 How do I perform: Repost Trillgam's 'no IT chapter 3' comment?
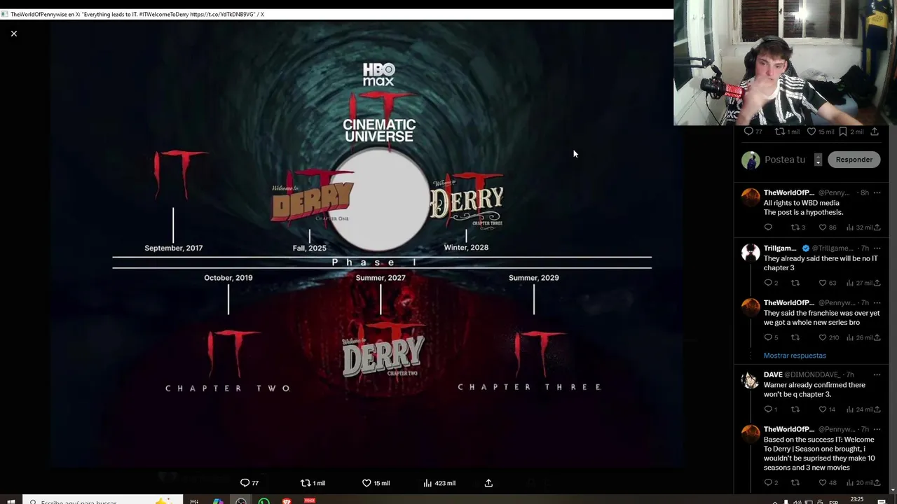point(795,283)
